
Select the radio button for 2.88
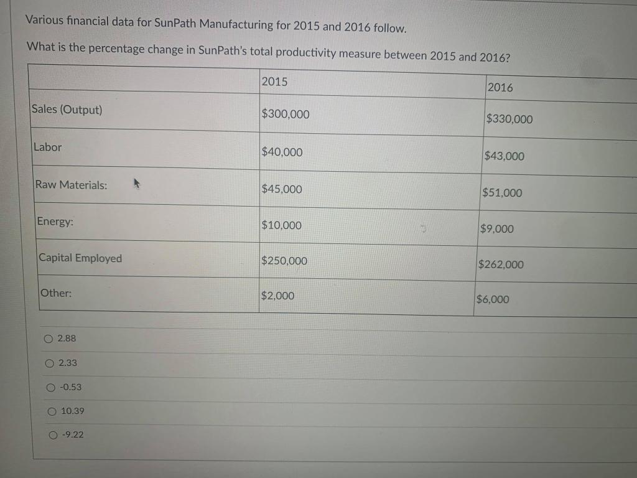49,339
